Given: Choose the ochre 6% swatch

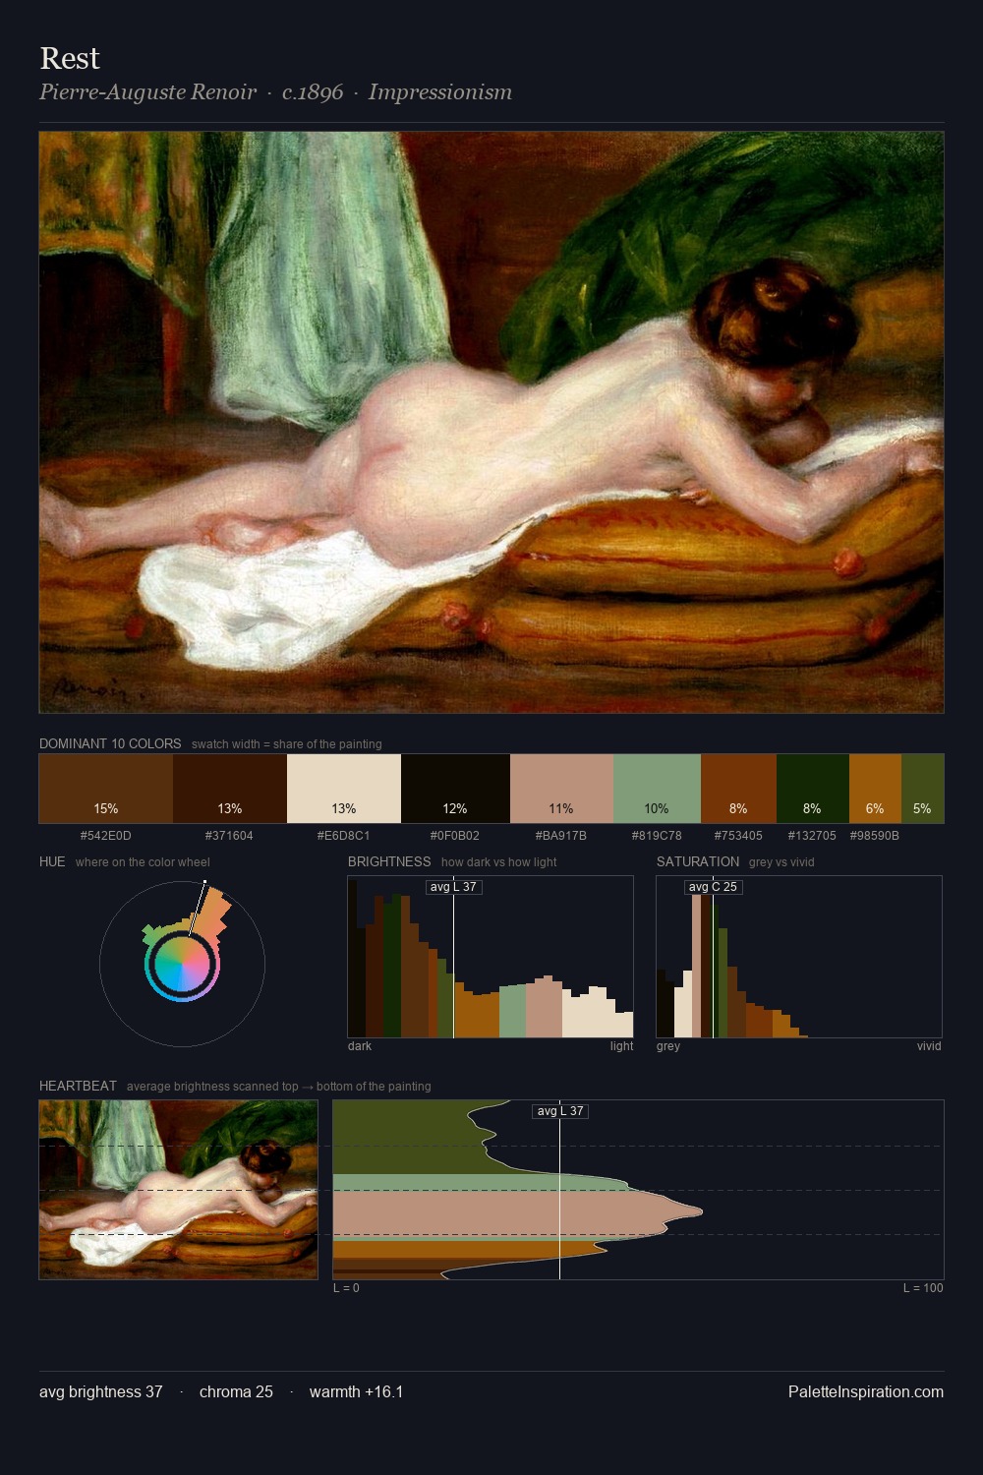Looking at the screenshot, I should [x=875, y=788].
